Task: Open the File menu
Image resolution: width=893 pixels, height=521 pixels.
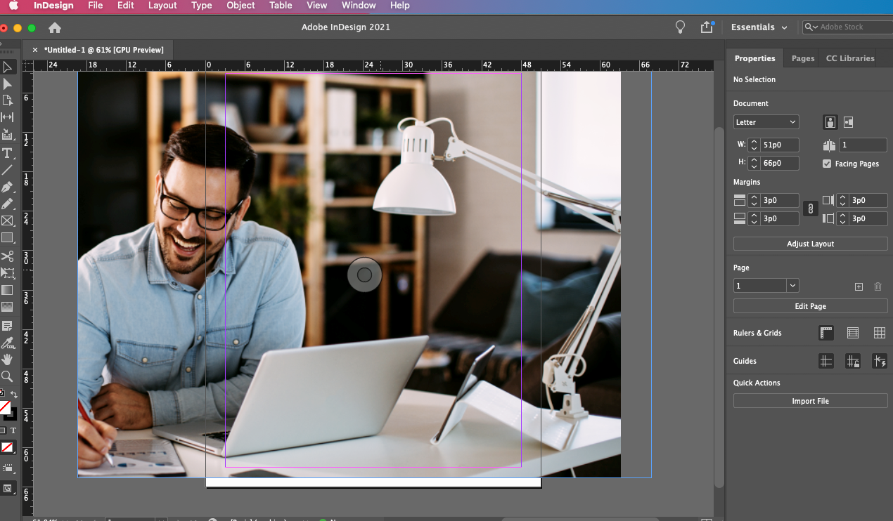Action: [x=95, y=6]
